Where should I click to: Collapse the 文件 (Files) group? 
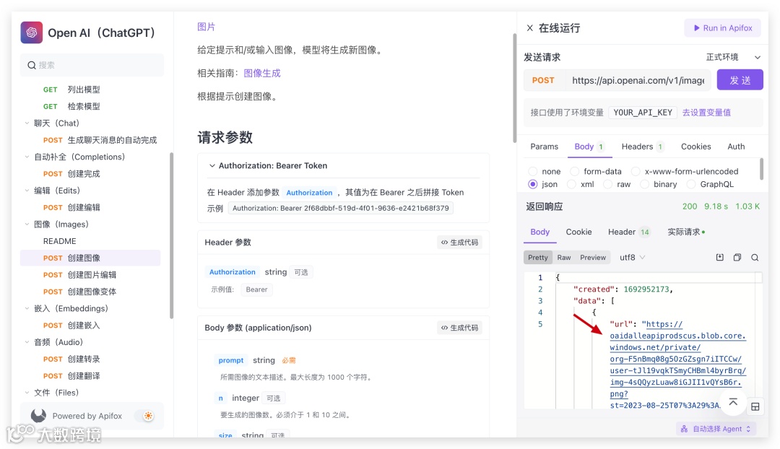click(27, 393)
